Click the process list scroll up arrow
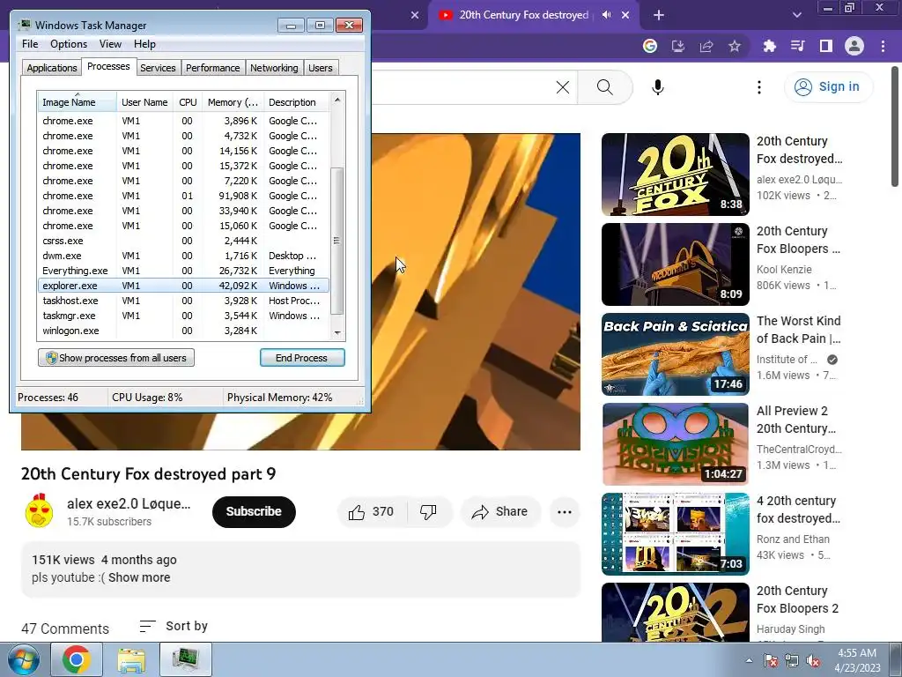This screenshot has width=902, height=677. click(337, 100)
